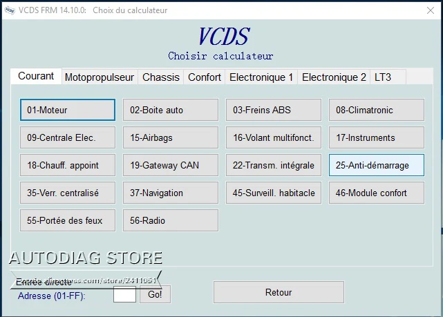The width and height of the screenshot is (443, 317).
Task: Go to the Electronique 1 tab
Action: click(261, 77)
